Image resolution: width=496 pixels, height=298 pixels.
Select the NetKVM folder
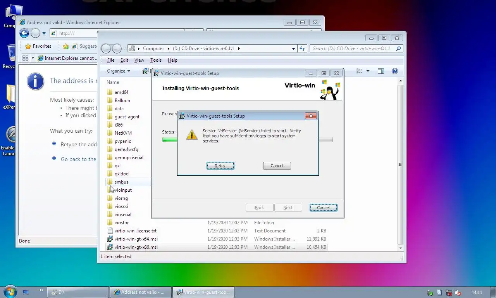coord(123,133)
